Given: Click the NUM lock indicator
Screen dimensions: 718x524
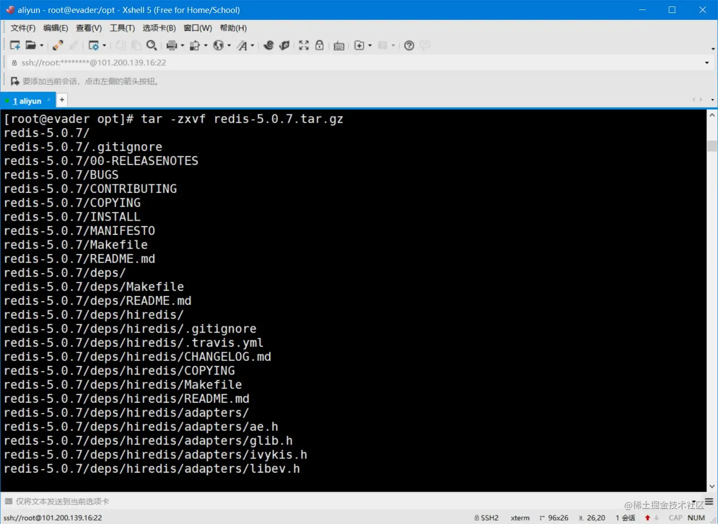Looking at the screenshot, I should pyautogui.click(x=696, y=518).
